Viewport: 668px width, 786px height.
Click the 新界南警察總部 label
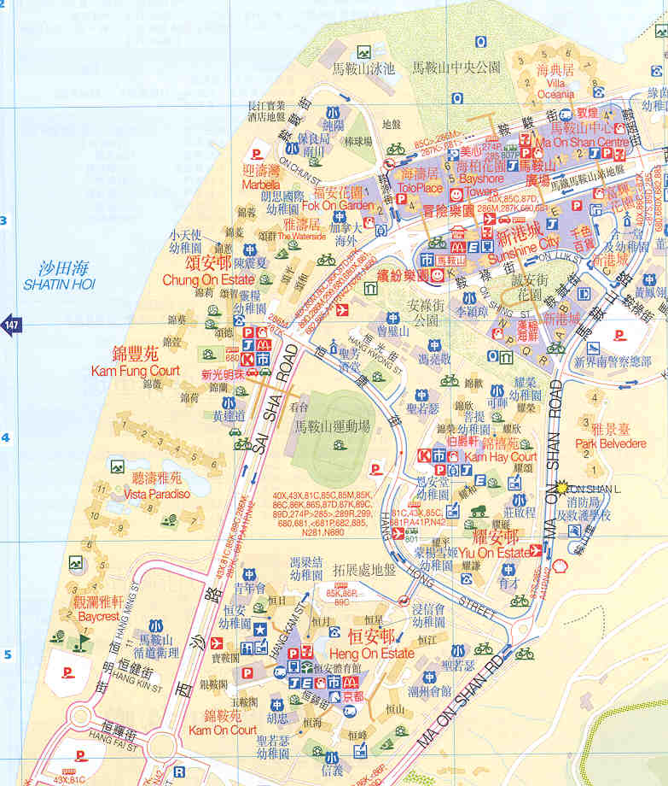click(x=613, y=362)
